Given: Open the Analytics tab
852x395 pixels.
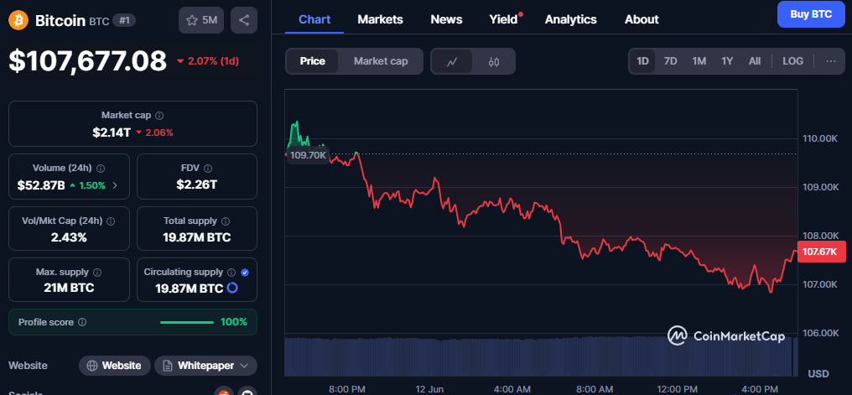Looking at the screenshot, I should (x=570, y=19).
